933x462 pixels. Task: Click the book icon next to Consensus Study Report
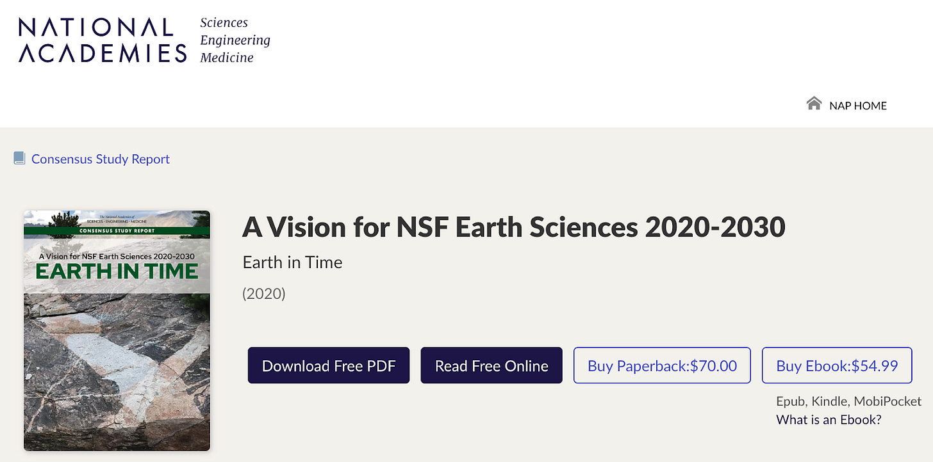[x=19, y=158]
